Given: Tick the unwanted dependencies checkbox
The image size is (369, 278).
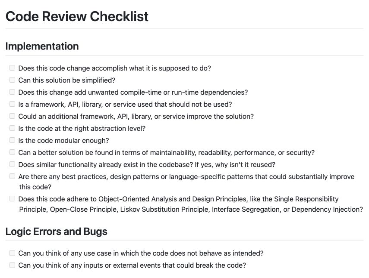Looking at the screenshot, I should click(12, 92).
